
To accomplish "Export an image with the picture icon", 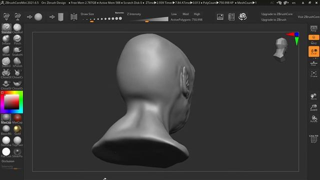I will [x=220, y=17].
